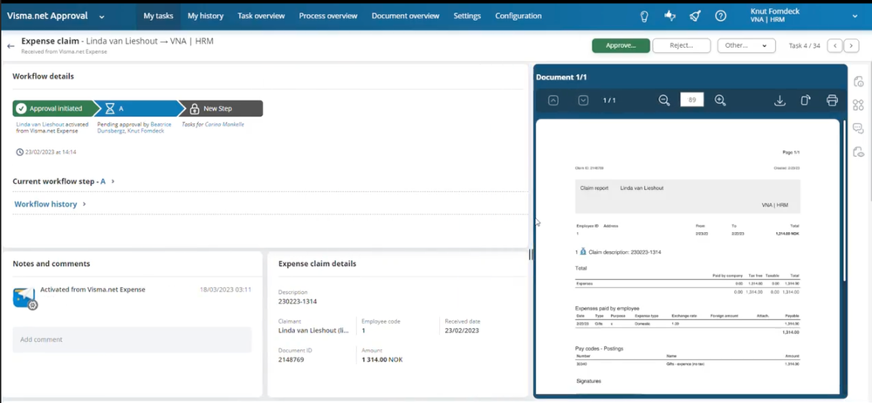The image size is (872, 403).
Task: Expand the Other dropdown
Action: click(x=746, y=45)
